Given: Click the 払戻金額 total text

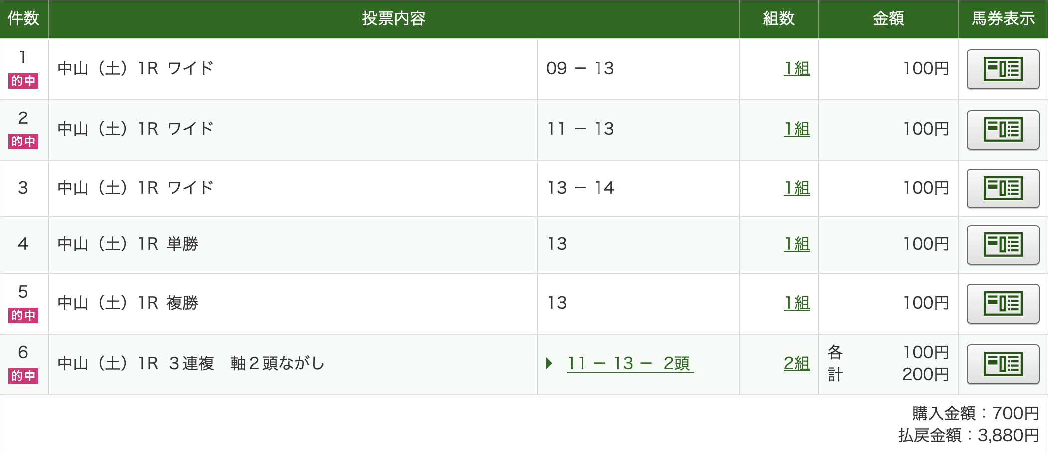Looking at the screenshot, I should (x=968, y=436).
